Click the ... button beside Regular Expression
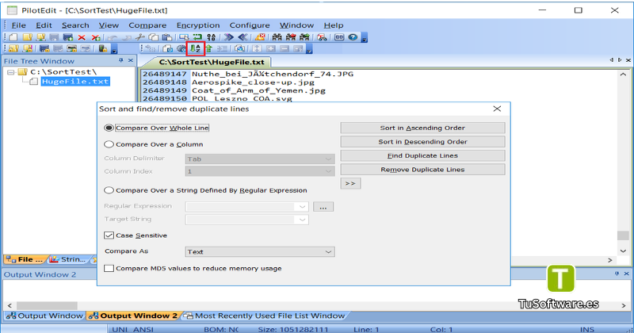 coord(323,207)
